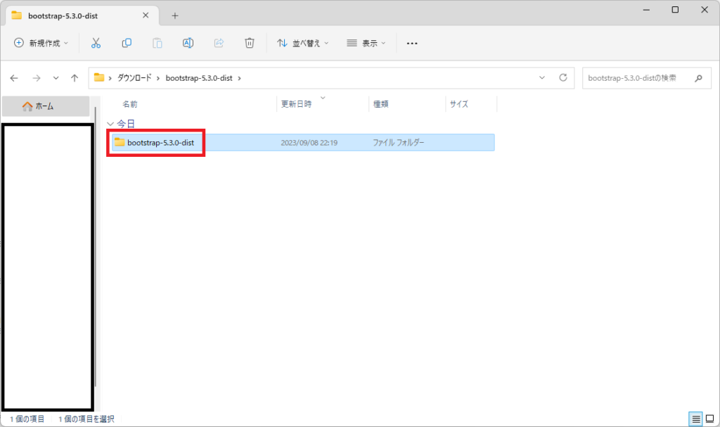Open the 表示 view dropdown
The height and width of the screenshot is (427, 720).
tap(366, 43)
